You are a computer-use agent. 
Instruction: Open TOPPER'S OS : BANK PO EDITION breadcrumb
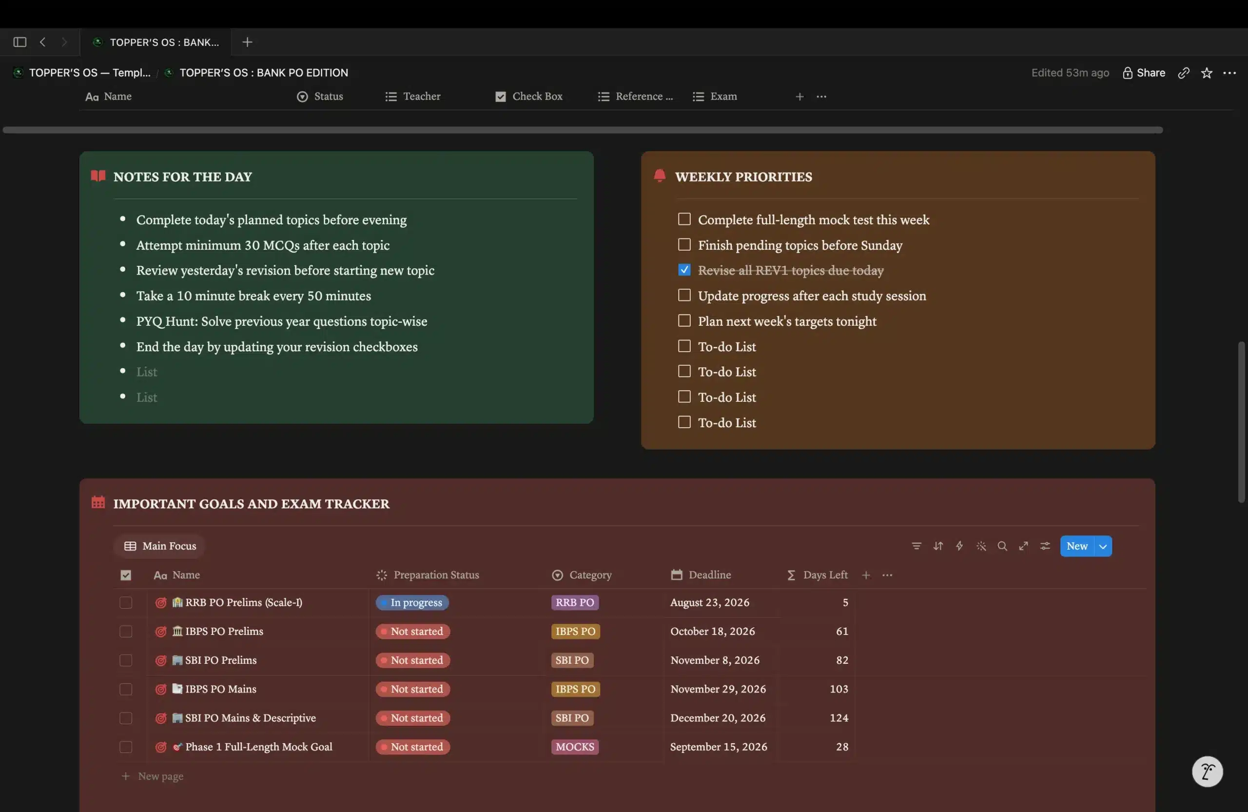[256, 73]
